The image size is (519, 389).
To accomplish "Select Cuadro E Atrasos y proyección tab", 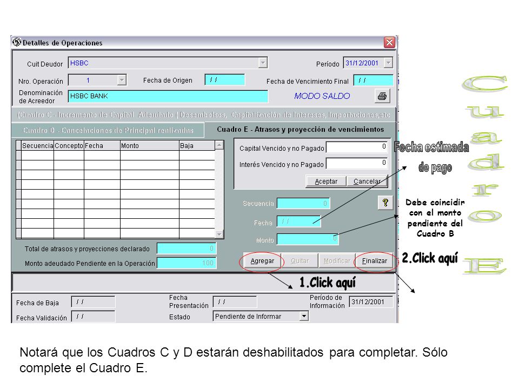I will (x=300, y=129).
